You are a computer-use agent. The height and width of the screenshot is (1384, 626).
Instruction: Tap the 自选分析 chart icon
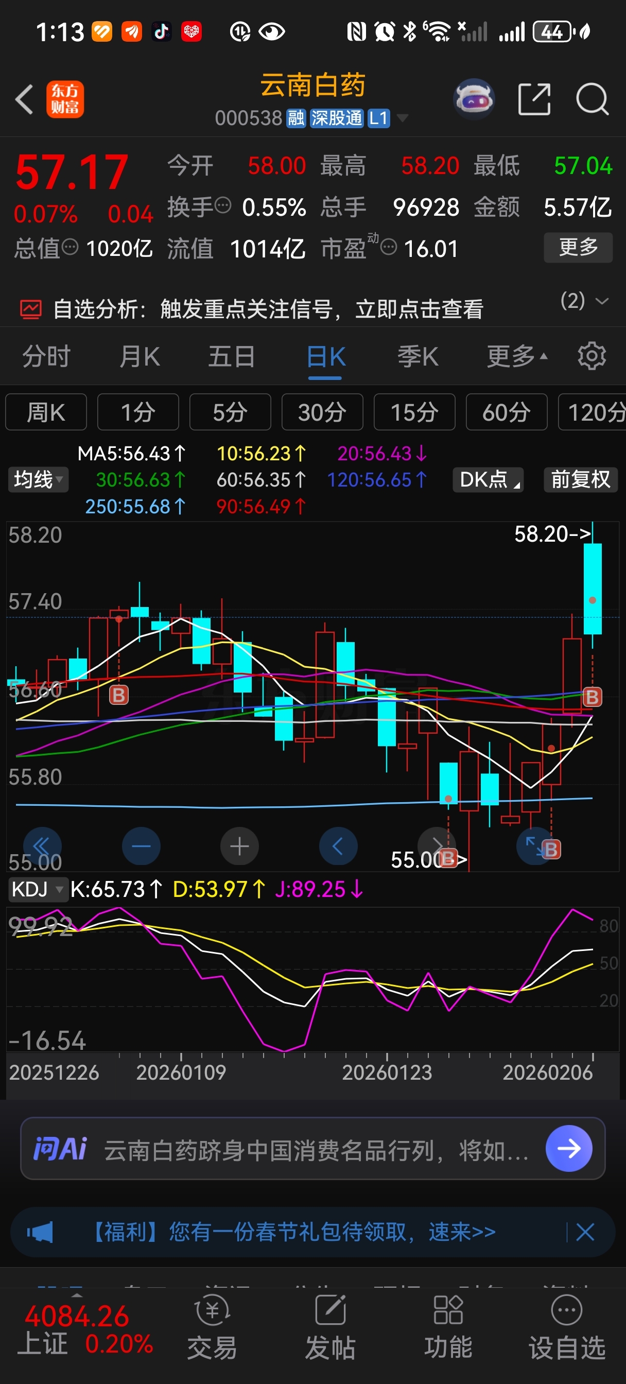point(30,309)
